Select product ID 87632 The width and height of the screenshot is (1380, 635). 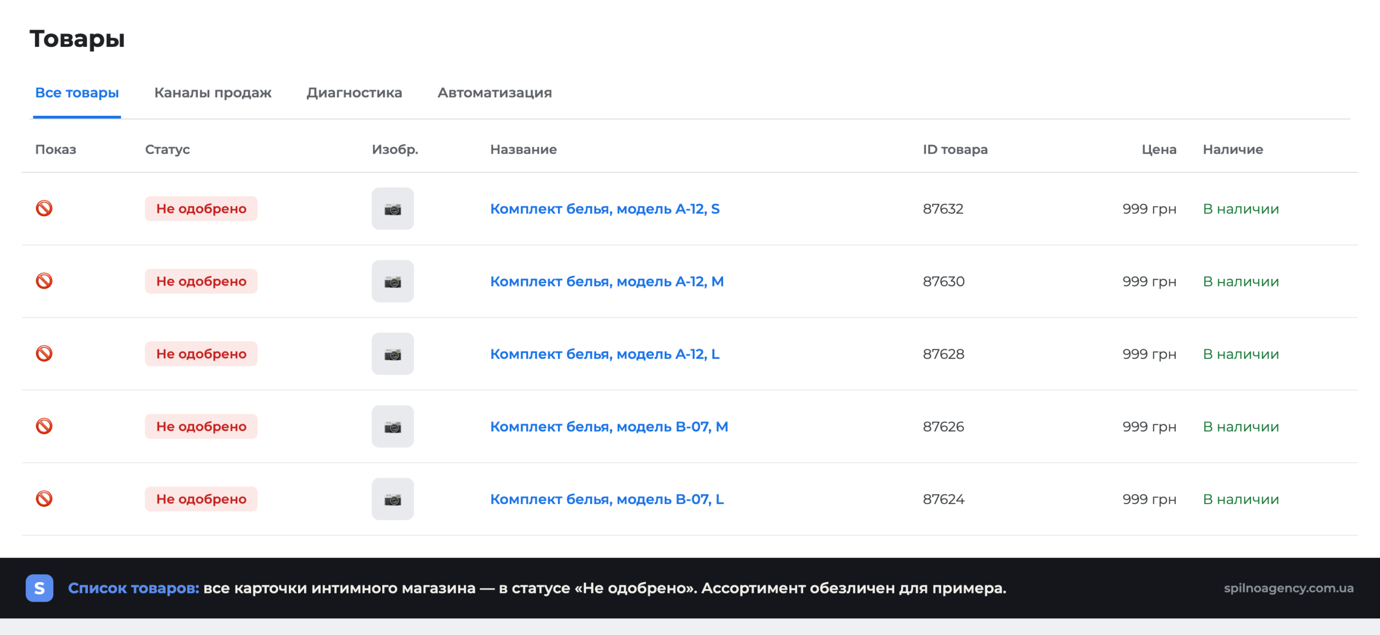point(943,208)
